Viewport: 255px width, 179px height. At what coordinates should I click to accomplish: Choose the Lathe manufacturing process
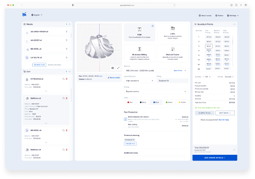[x=172, y=32]
